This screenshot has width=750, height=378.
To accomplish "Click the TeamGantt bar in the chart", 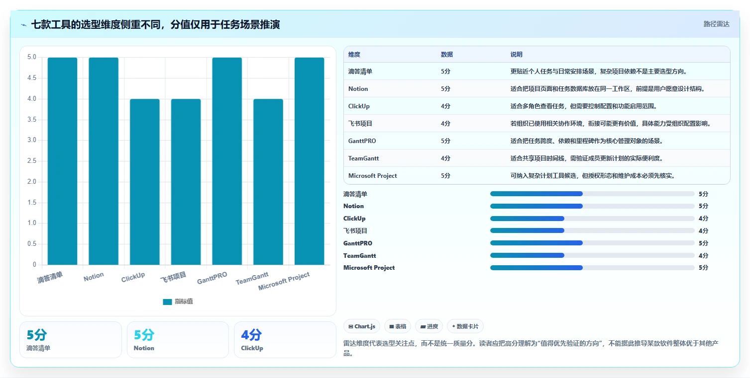I will [268, 182].
